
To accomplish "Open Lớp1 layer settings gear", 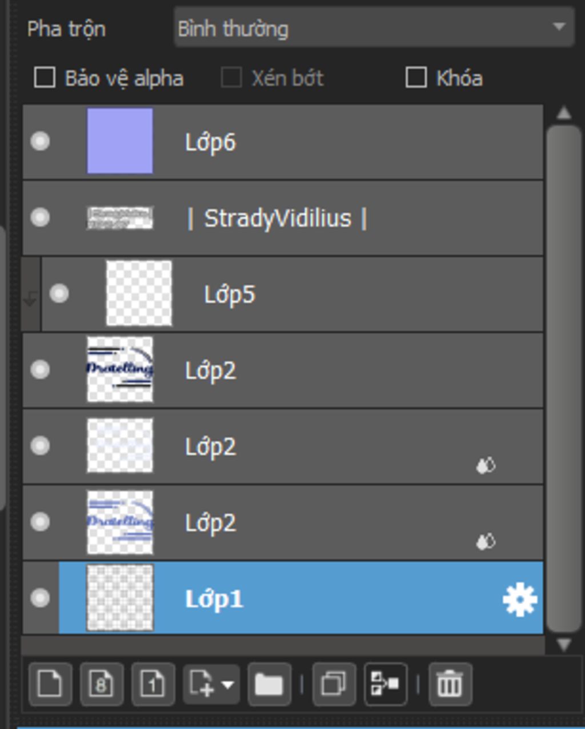I will (520, 599).
